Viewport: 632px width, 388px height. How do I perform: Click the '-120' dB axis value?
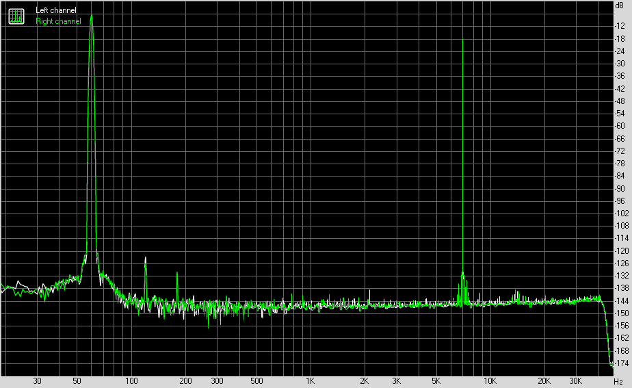click(x=621, y=251)
